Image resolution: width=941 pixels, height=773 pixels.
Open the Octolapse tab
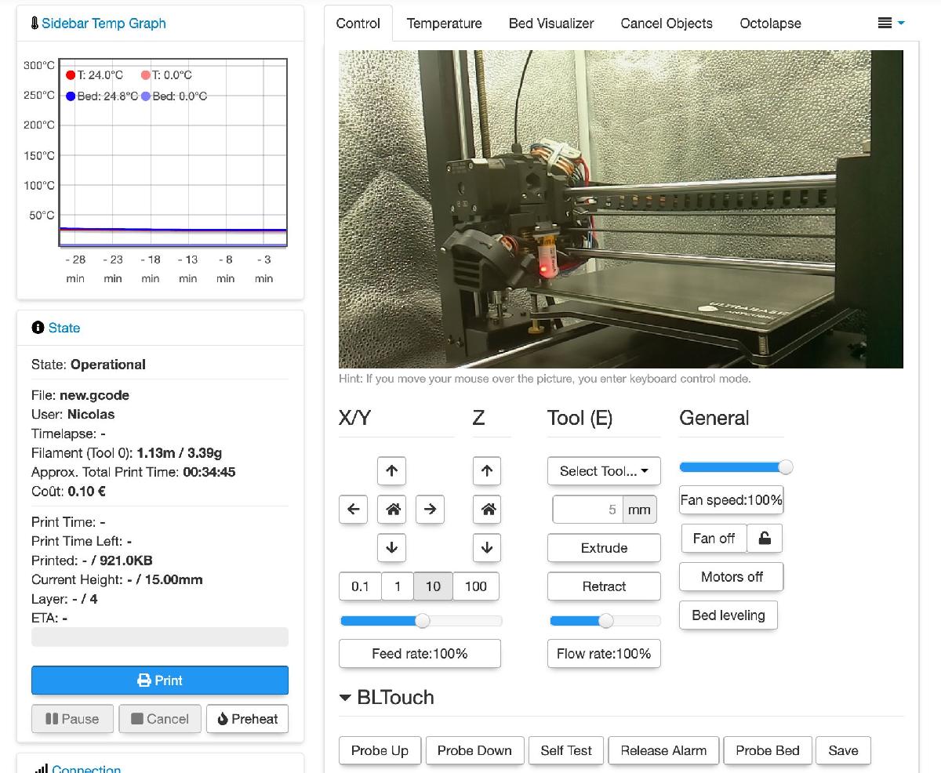(770, 24)
